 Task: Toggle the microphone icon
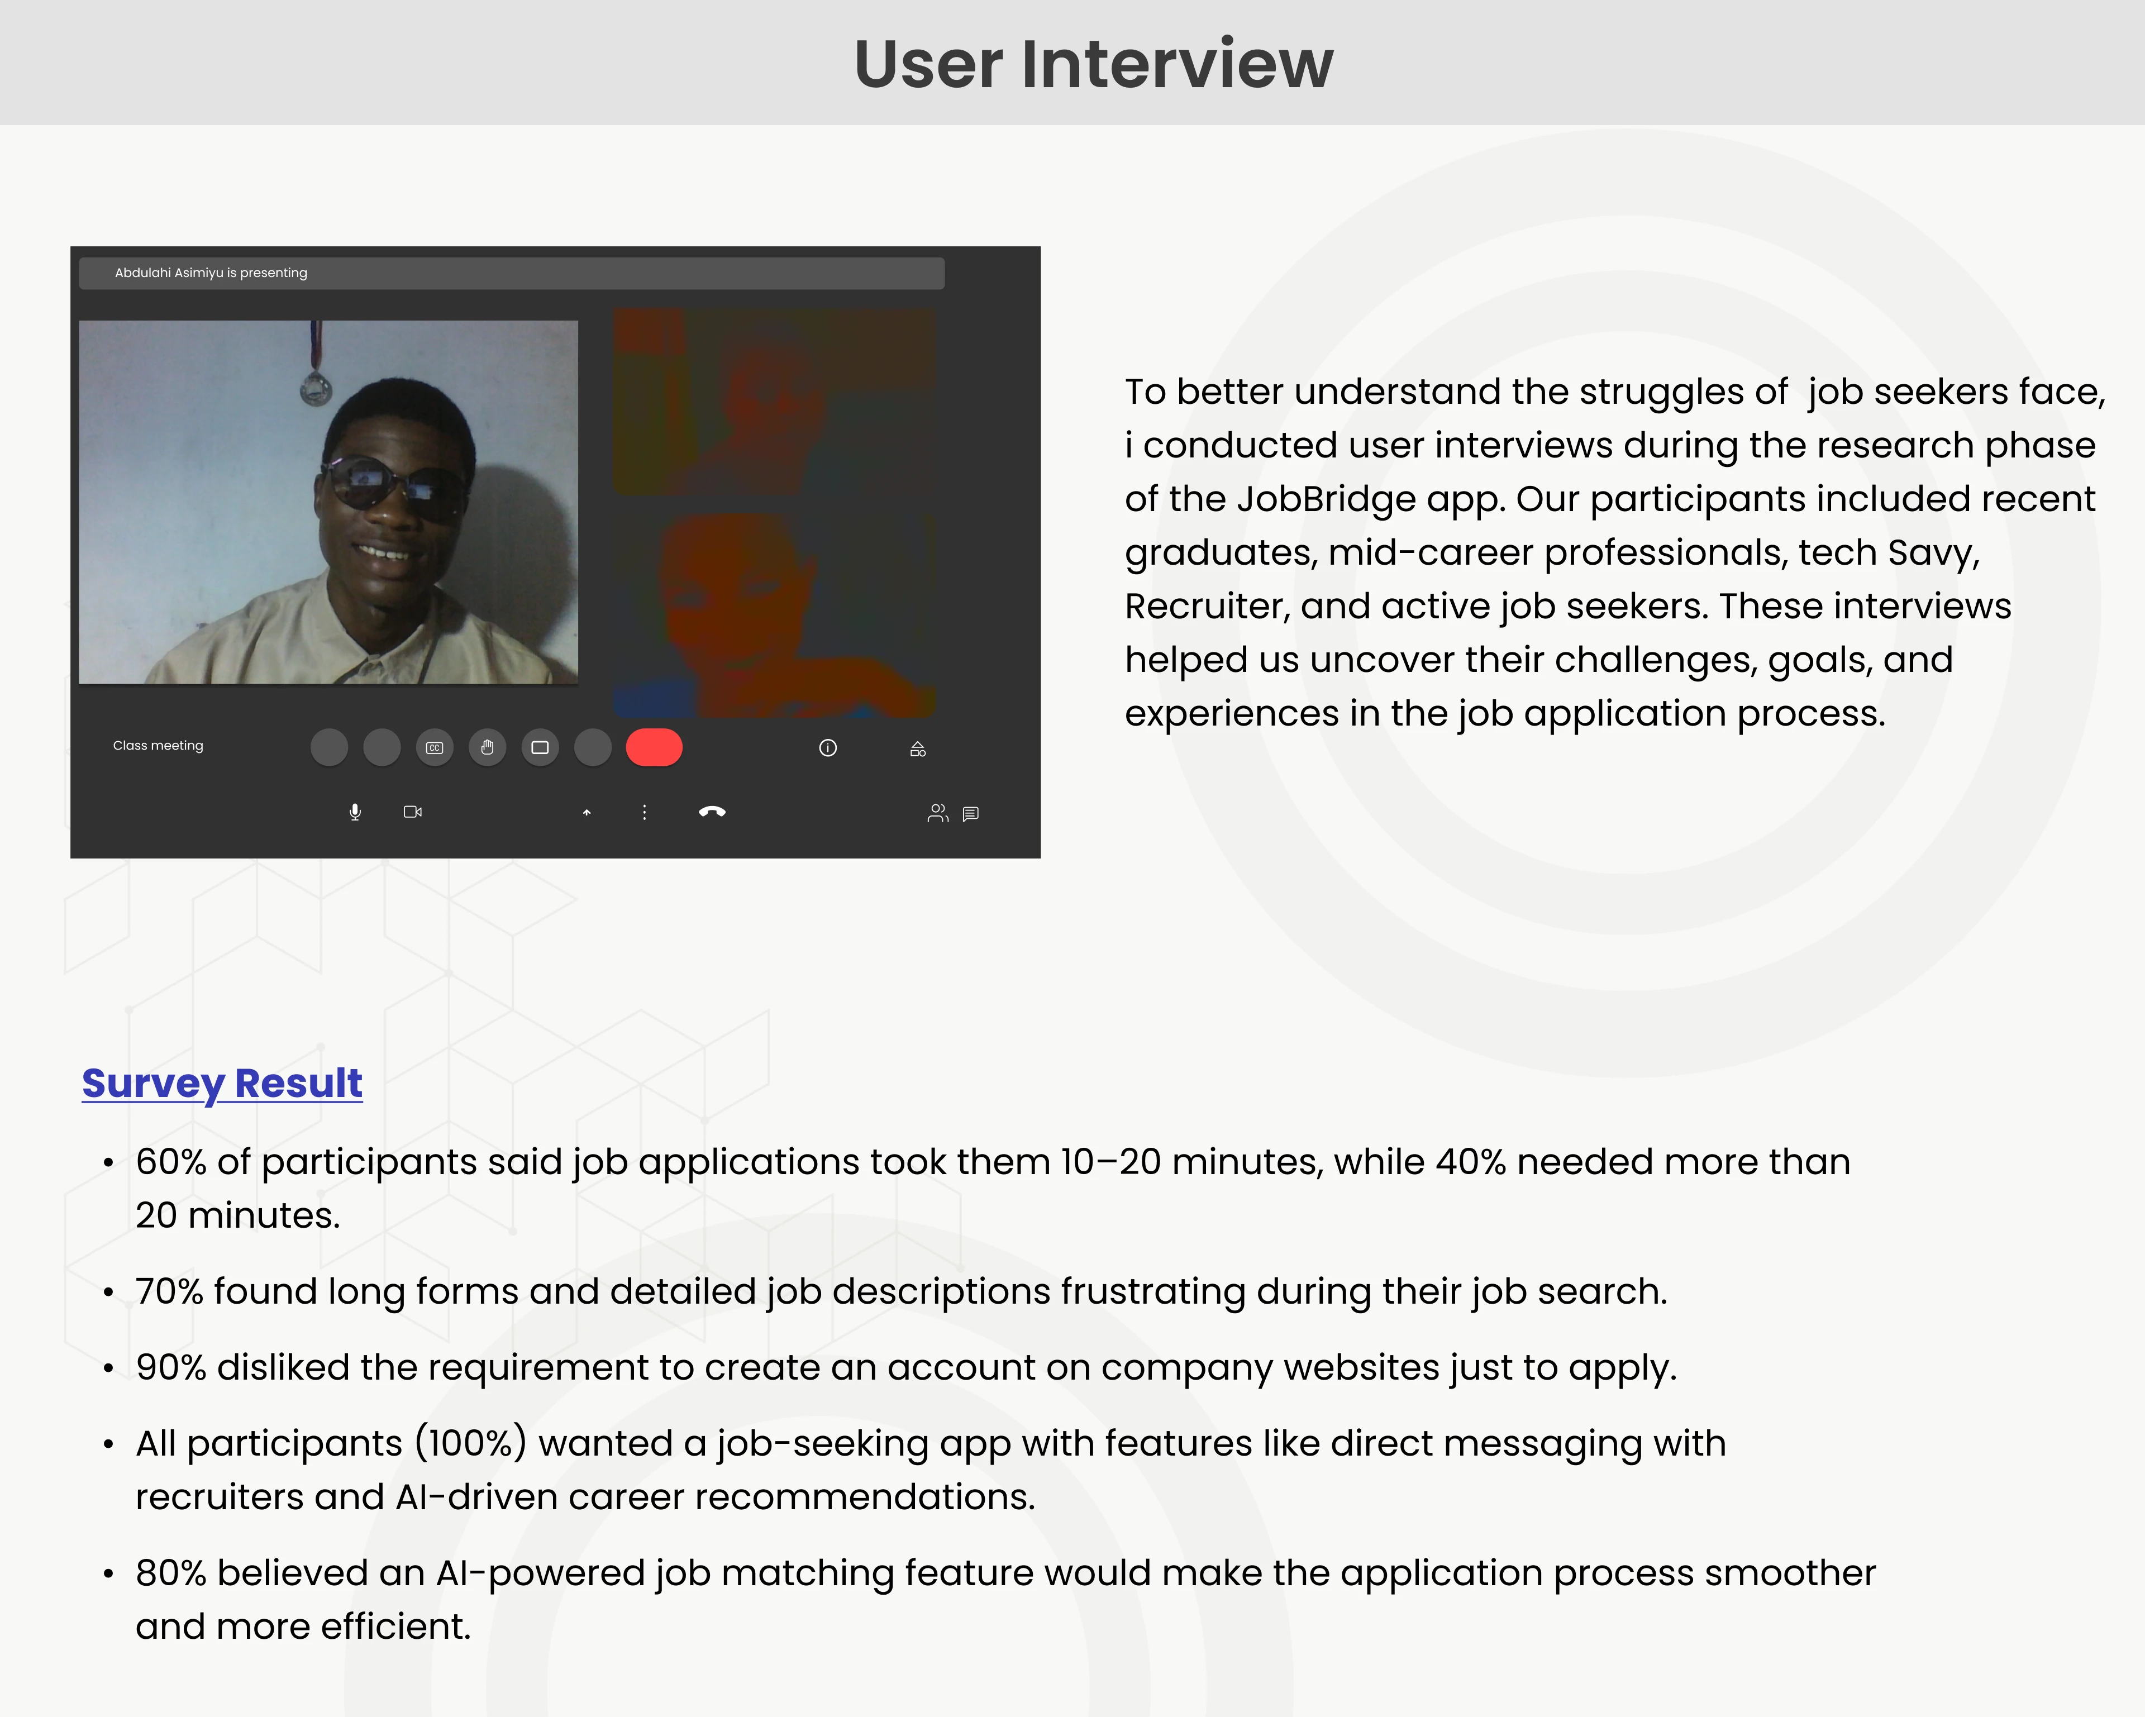pyautogui.click(x=355, y=813)
